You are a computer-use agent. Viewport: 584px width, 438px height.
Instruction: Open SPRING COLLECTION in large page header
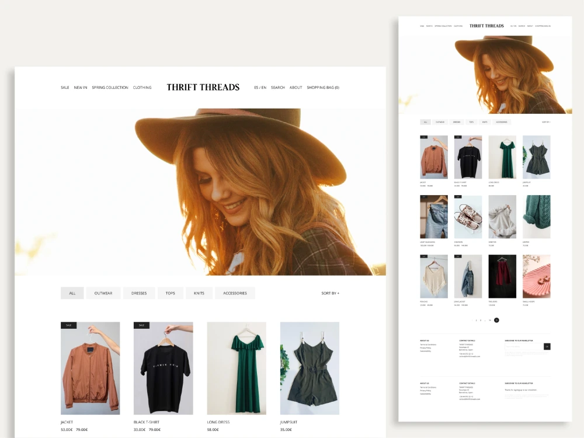point(110,88)
